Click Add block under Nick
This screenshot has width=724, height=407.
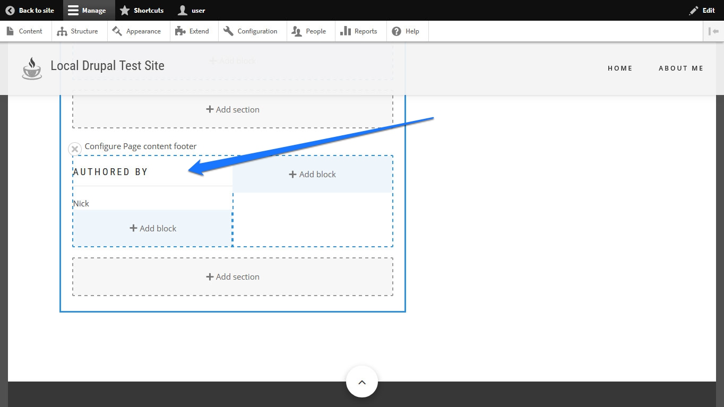coord(153,228)
